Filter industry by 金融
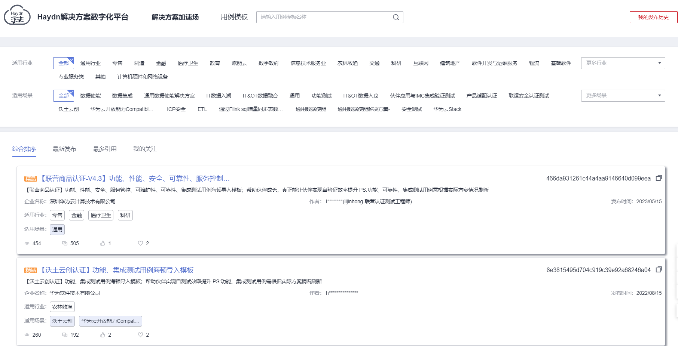 (x=161, y=63)
